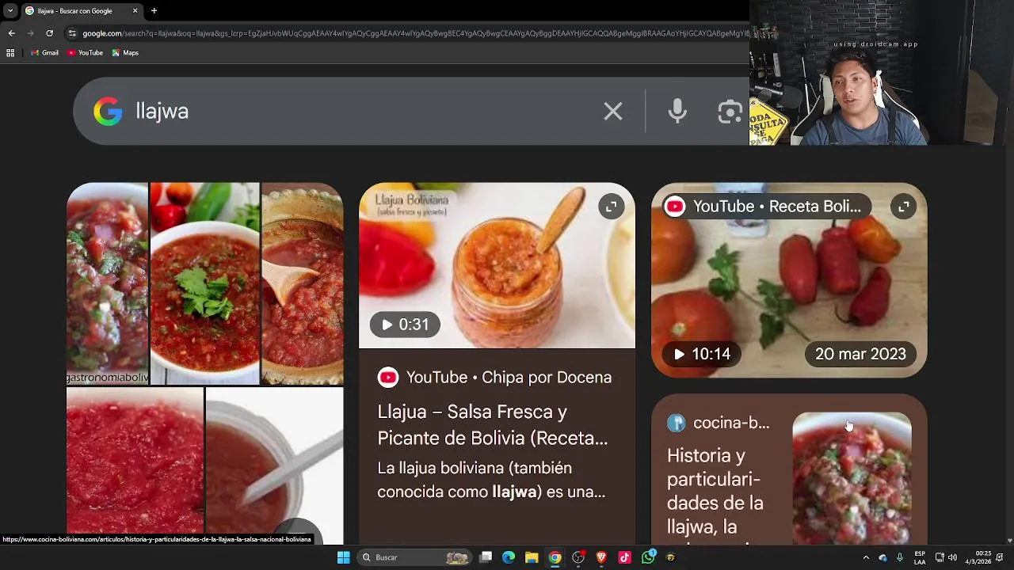Open WhatsApp from the taskbar
The height and width of the screenshot is (570, 1014).
pyautogui.click(x=648, y=557)
